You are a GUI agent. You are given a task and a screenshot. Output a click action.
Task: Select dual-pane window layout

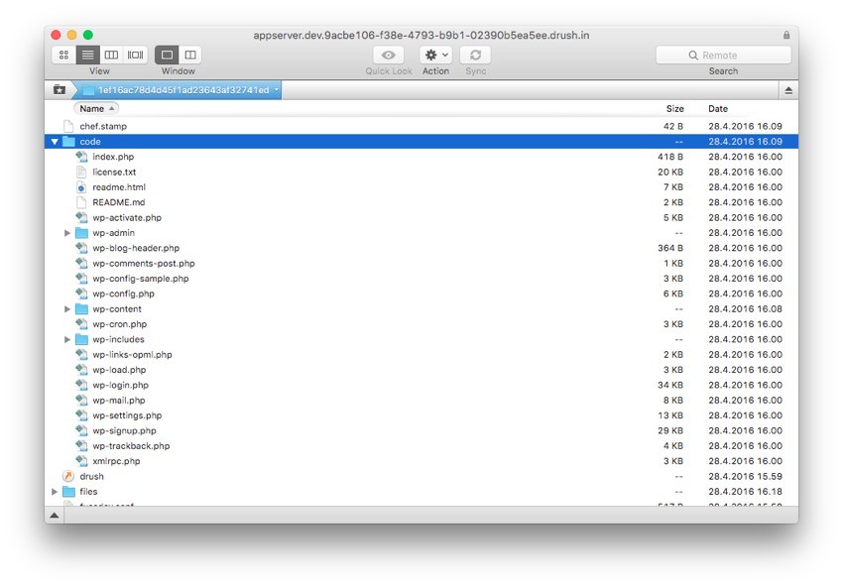click(190, 55)
